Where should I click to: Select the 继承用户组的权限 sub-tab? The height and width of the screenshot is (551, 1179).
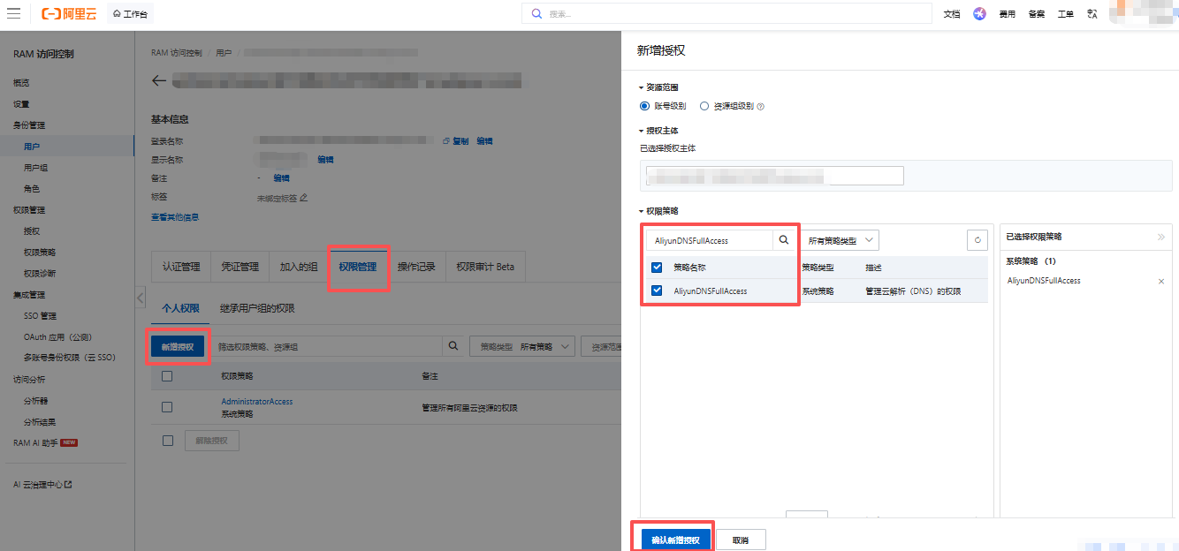(257, 308)
